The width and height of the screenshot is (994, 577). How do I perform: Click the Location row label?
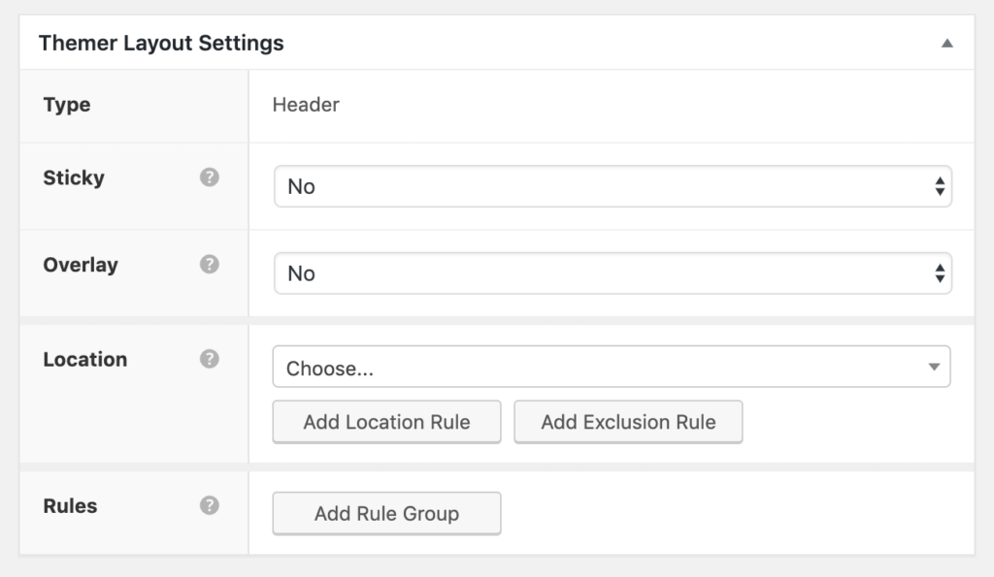pyautogui.click(x=85, y=360)
